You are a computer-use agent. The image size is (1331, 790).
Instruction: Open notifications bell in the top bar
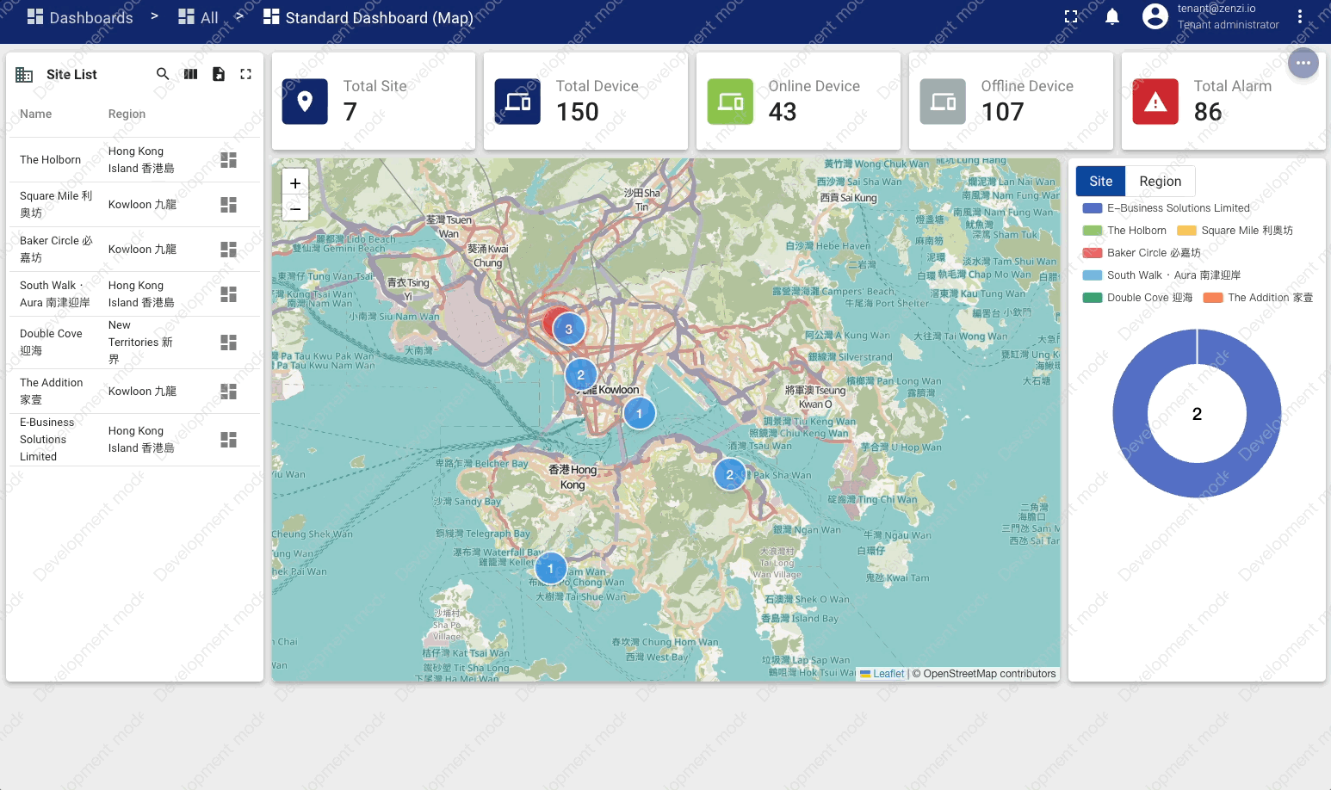(x=1112, y=17)
